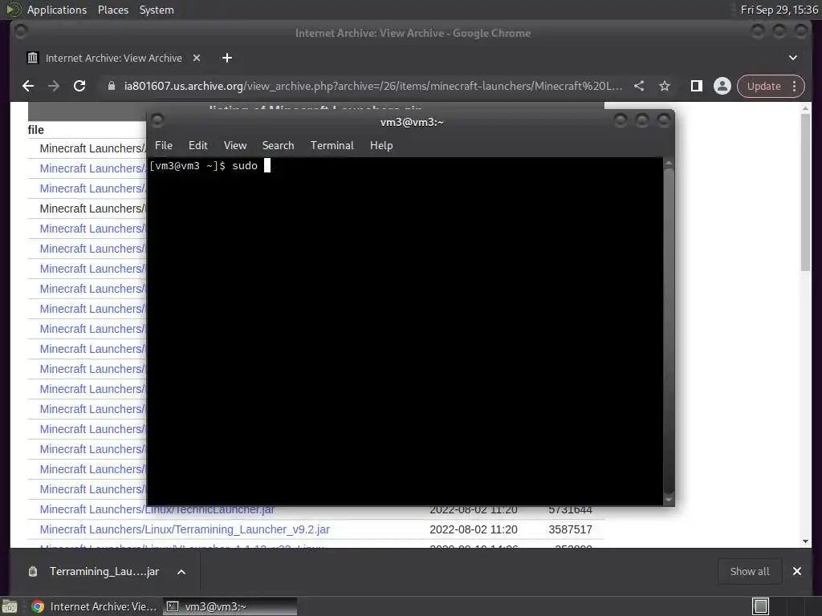Click date 2022-08-02 11:20 for Terramining
The height and width of the screenshot is (616, 822).
tap(474, 529)
